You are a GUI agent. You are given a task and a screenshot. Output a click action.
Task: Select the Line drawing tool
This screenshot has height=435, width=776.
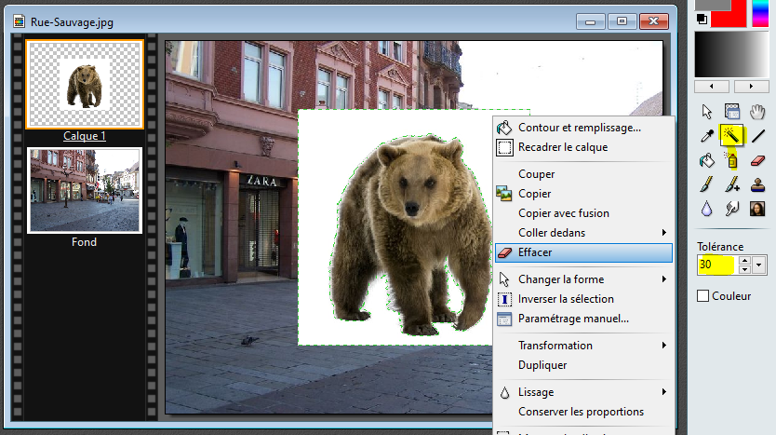click(x=757, y=136)
